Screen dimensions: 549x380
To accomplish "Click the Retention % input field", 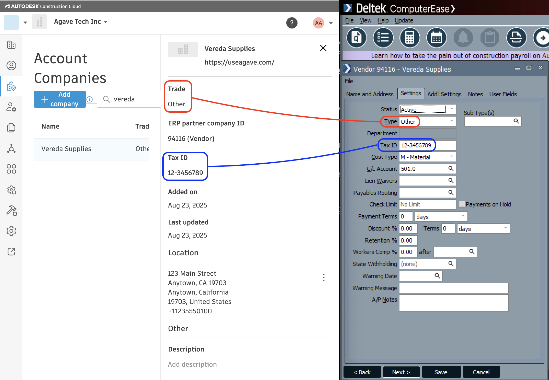I will [408, 240].
